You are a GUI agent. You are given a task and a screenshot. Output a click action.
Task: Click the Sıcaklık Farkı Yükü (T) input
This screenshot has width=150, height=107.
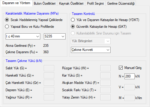pyautogui.click(x=105, y=90)
